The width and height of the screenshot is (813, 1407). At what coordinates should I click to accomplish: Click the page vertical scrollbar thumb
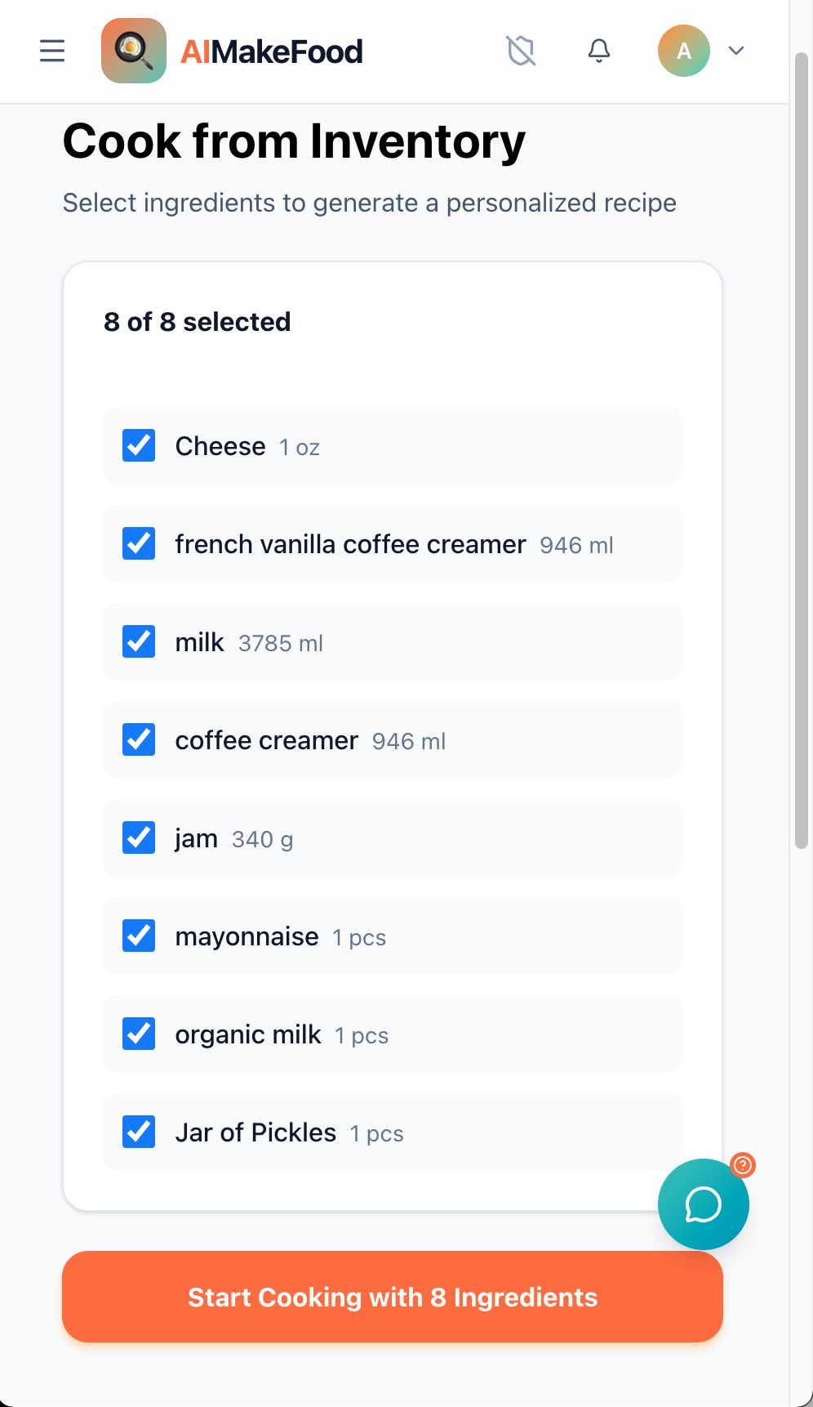802,449
